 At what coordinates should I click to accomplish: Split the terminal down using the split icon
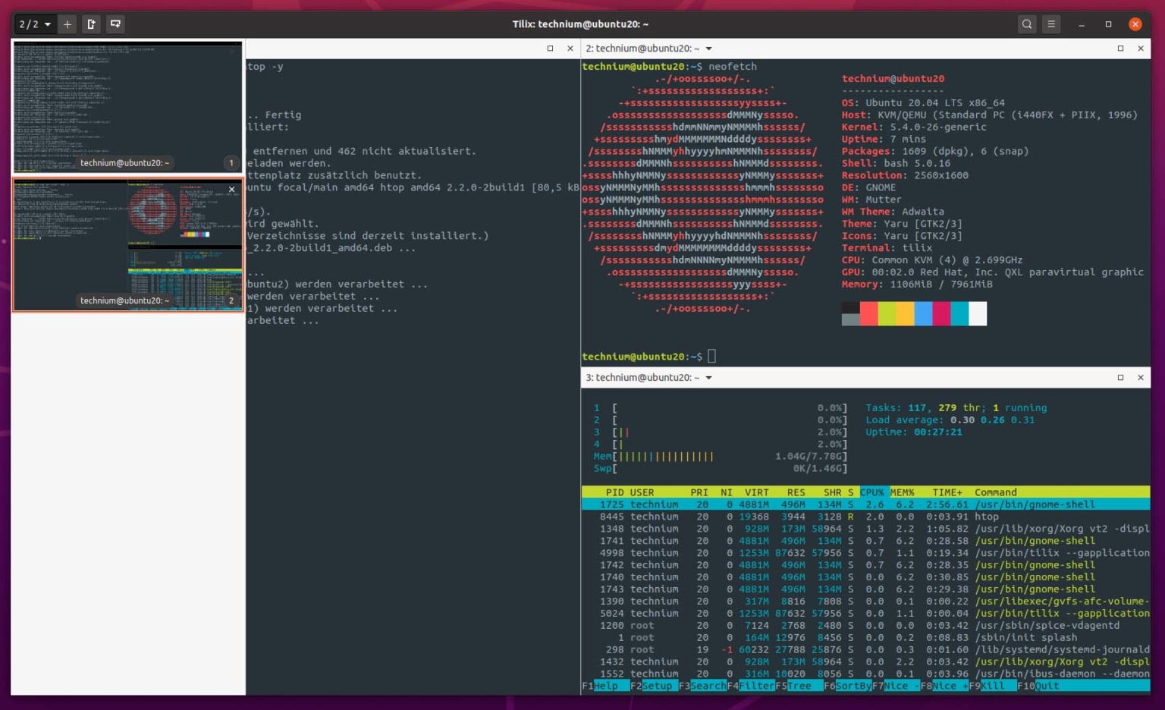click(115, 24)
